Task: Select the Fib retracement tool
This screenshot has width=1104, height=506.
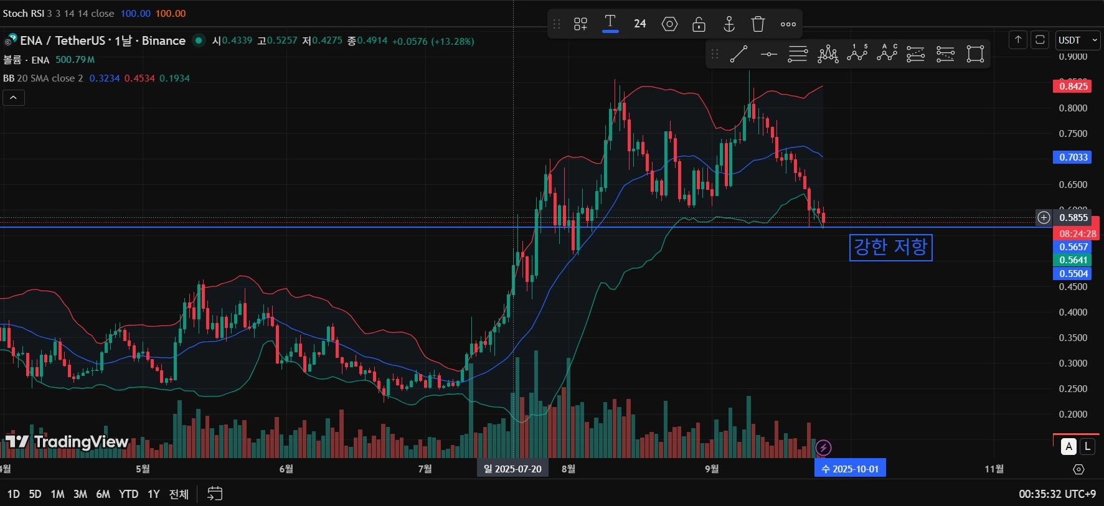Action: click(798, 54)
